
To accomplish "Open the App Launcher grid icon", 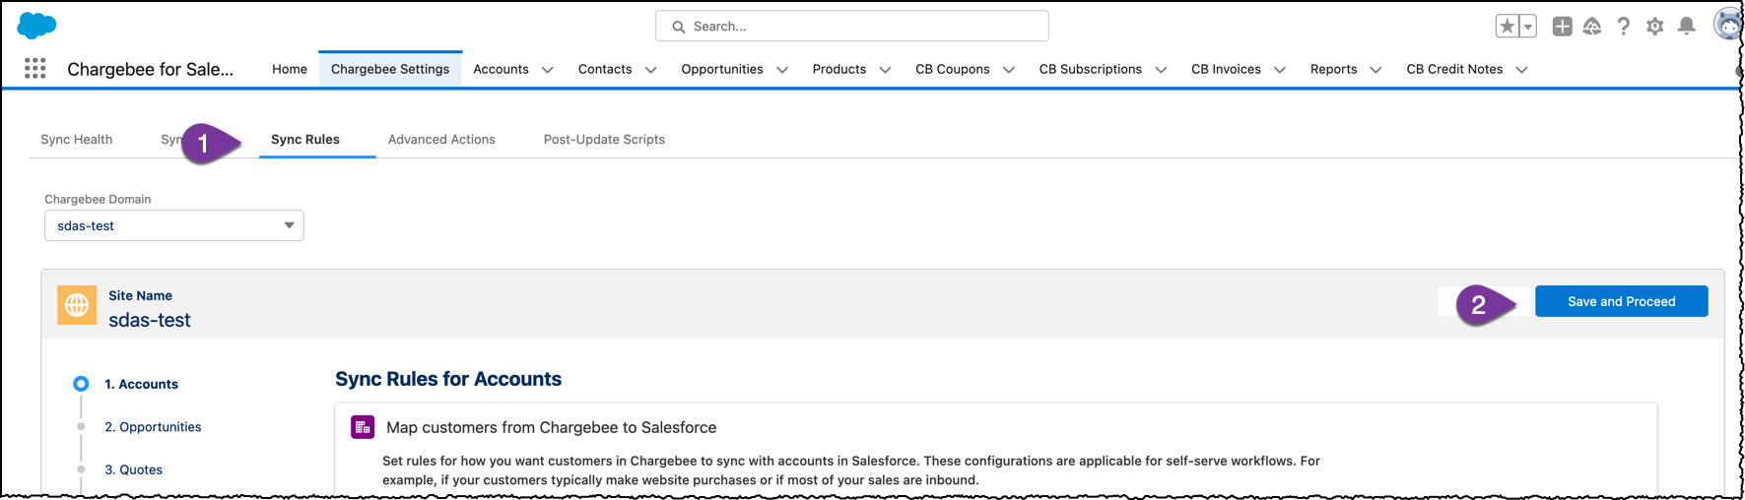I will 35,68.
